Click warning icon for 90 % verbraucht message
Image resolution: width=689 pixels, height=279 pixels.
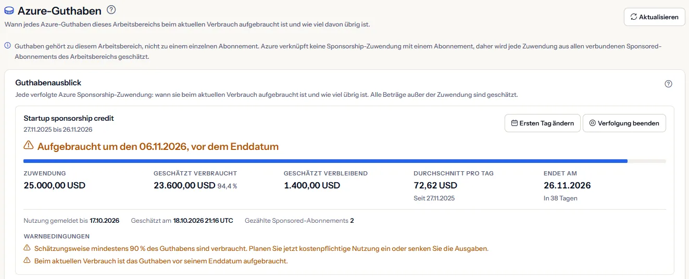(x=27, y=248)
